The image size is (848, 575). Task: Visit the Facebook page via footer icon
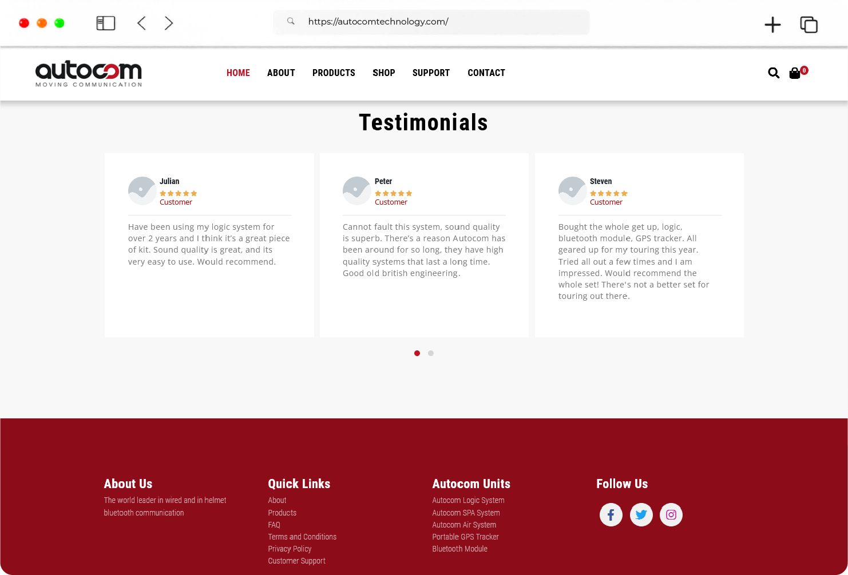pyautogui.click(x=611, y=515)
